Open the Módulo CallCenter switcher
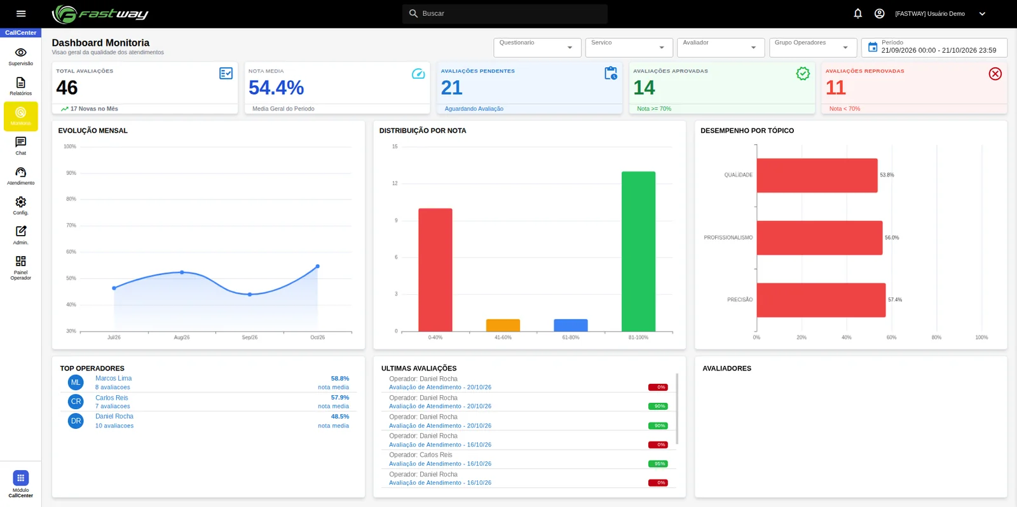The image size is (1017, 507). [x=21, y=483]
